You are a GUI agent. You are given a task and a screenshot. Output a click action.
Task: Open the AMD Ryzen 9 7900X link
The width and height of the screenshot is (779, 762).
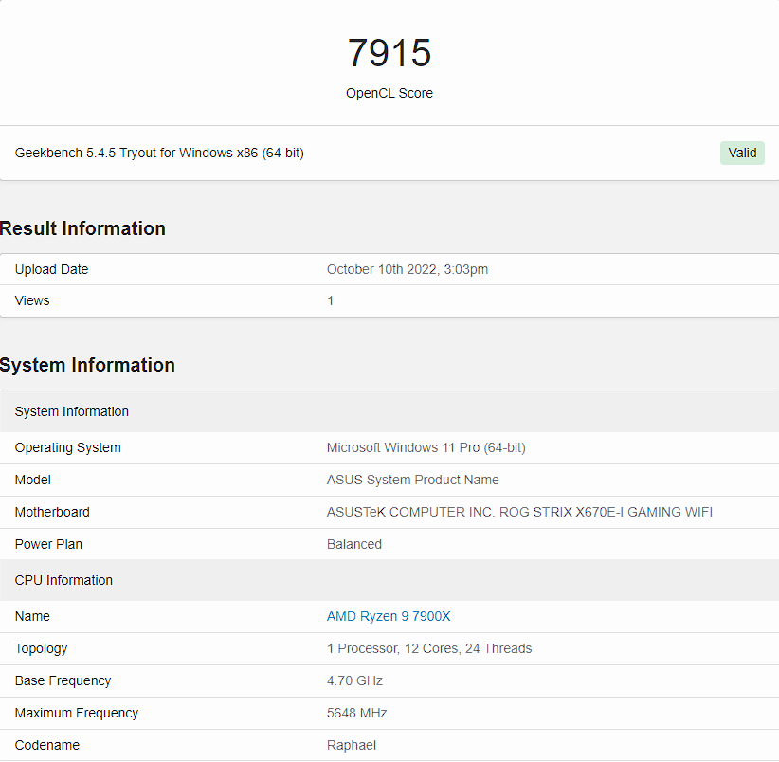pyautogui.click(x=388, y=616)
